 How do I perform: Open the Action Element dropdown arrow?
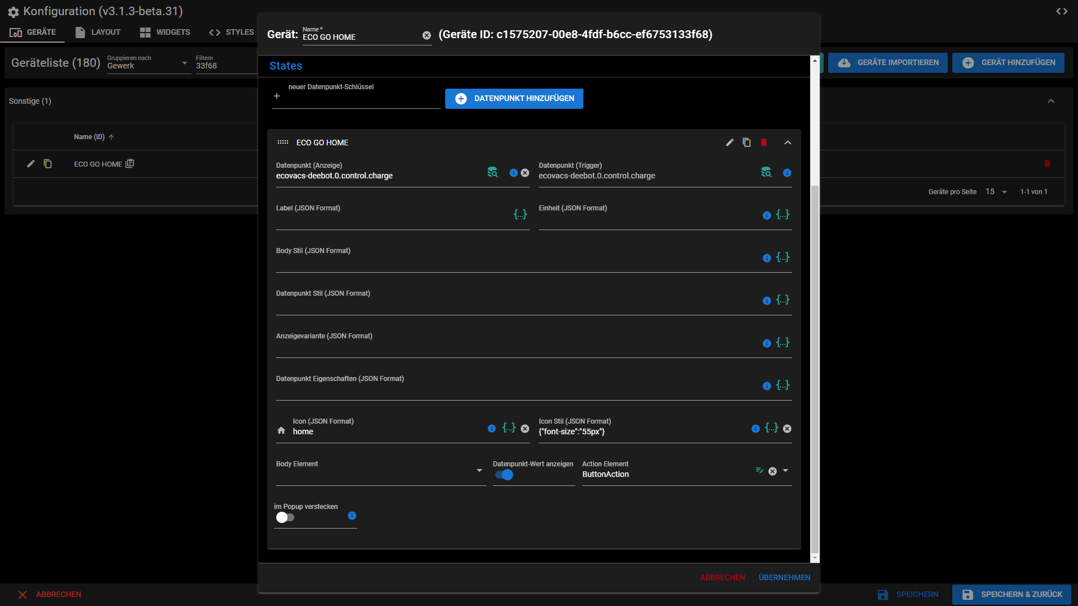click(x=785, y=471)
